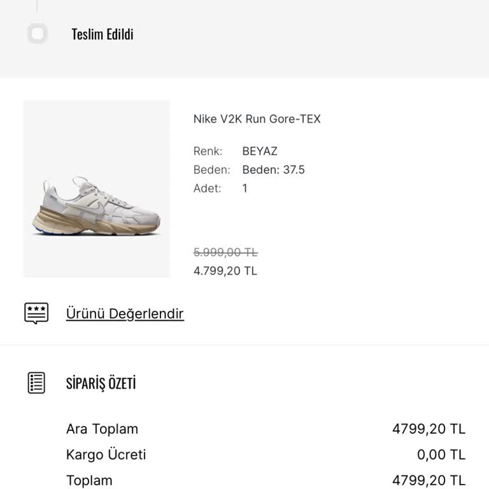Click the Beden: 37.5 size value
This screenshot has height=489, width=489.
tap(273, 170)
